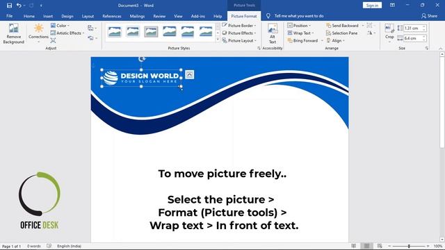
Task: Switch to the Layout tab
Action: pos(88,16)
